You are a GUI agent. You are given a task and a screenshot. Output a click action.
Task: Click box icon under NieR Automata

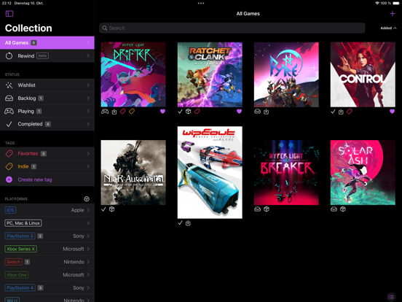coord(111,209)
